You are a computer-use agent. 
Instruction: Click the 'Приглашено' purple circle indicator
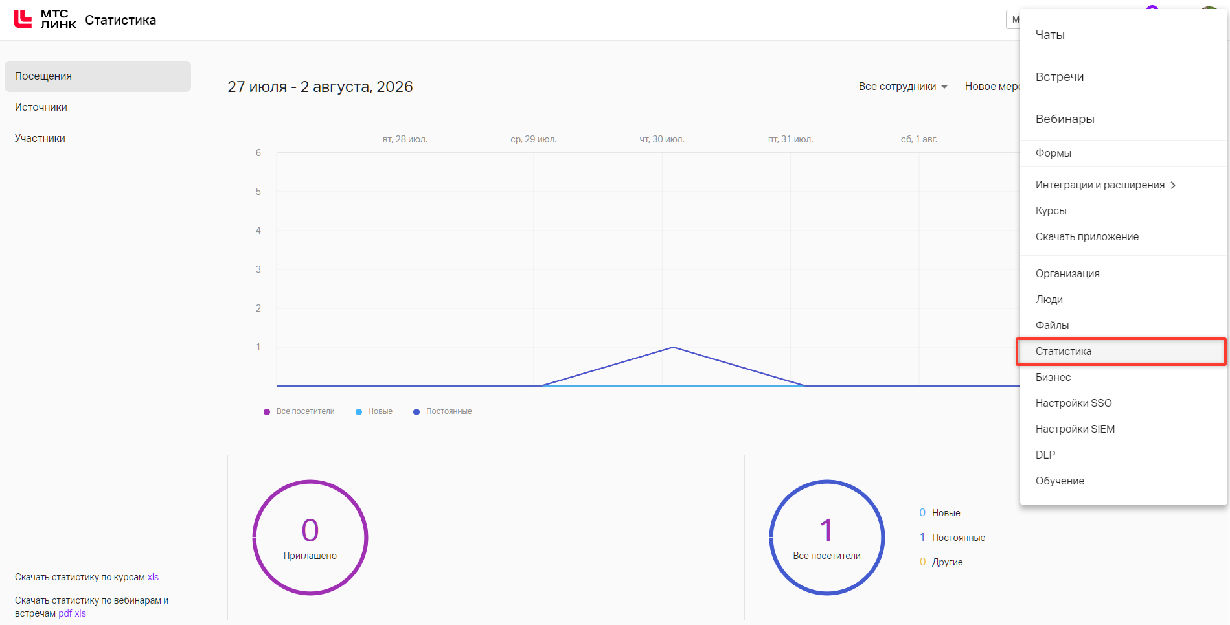(x=310, y=538)
